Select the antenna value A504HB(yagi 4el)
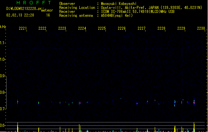This screenshot has width=208, height=132. (x=117, y=16)
